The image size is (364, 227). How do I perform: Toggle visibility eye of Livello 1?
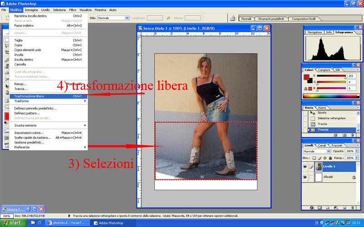(x=305, y=167)
